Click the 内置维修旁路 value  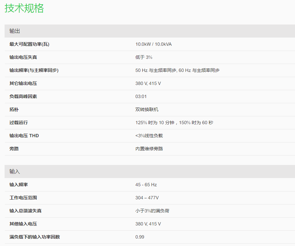point(149,149)
